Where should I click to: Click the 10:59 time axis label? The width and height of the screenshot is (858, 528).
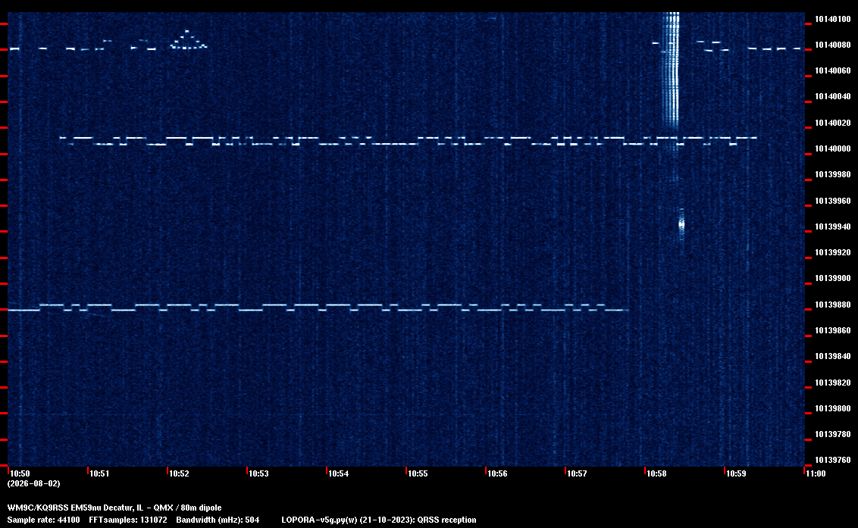736,473
